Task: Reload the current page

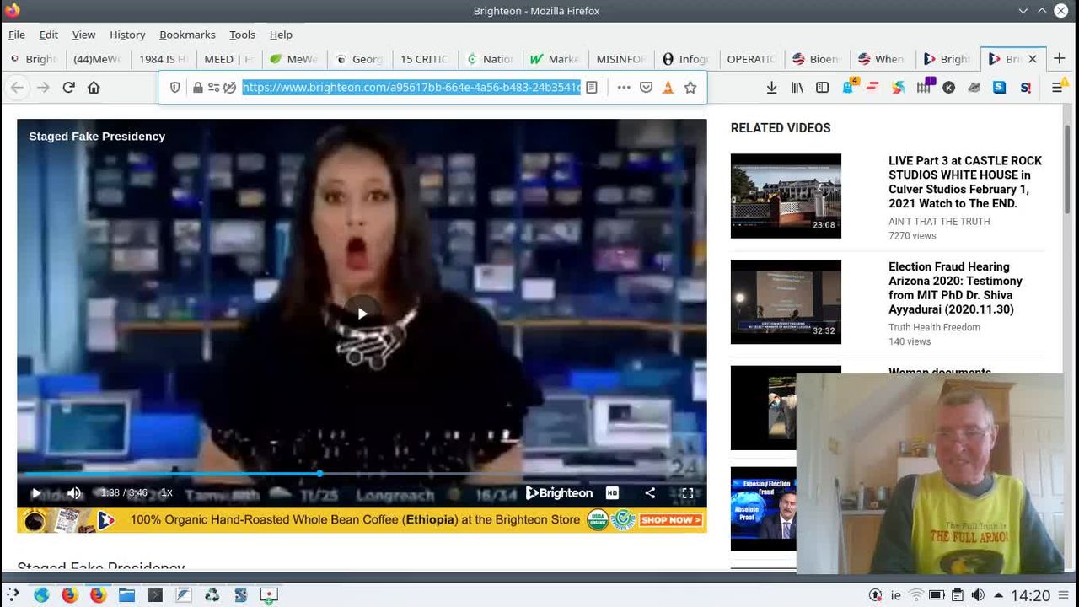Action: coord(68,88)
